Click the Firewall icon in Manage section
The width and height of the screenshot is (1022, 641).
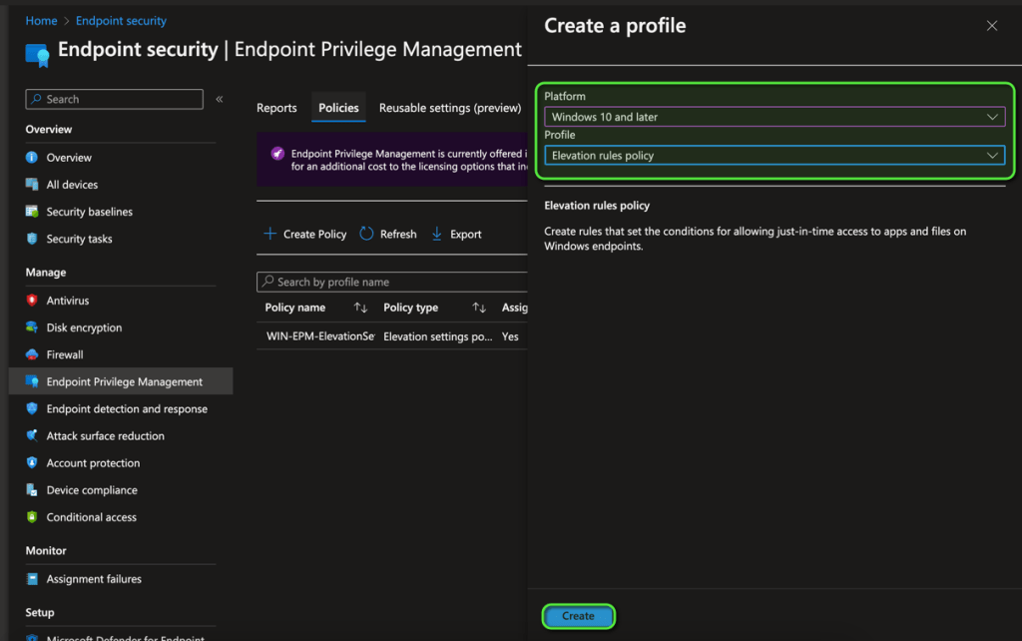point(32,354)
